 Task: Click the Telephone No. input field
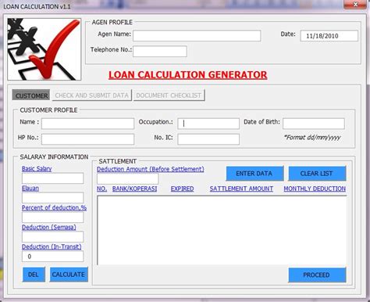(x=160, y=52)
